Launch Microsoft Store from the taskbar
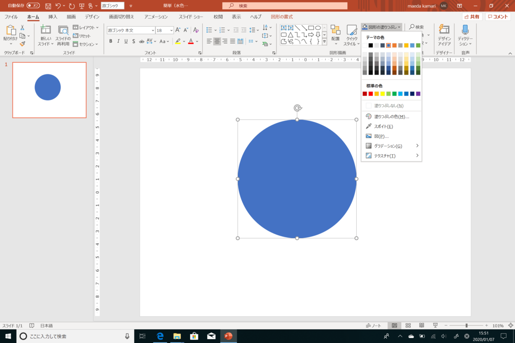Viewport: 515px width, 343px height. pos(194,336)
